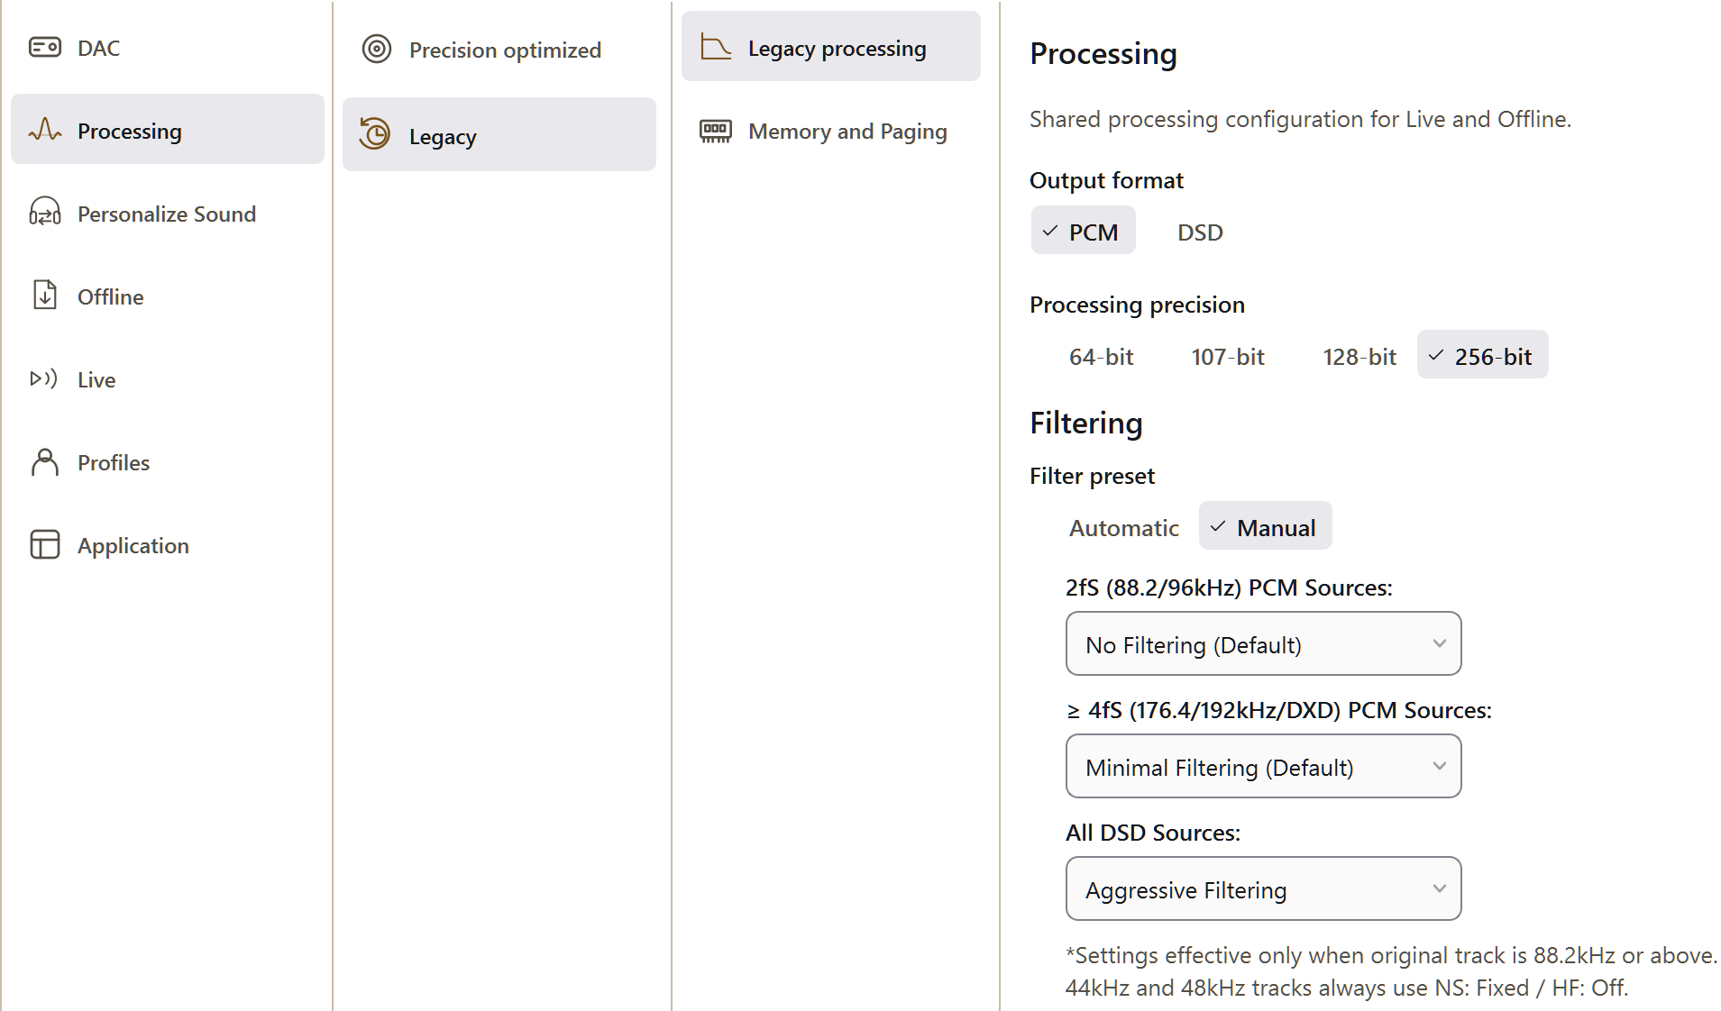Choose 64-bit processing precision
The image size is (1721, 1011).
coord(1101,356)
